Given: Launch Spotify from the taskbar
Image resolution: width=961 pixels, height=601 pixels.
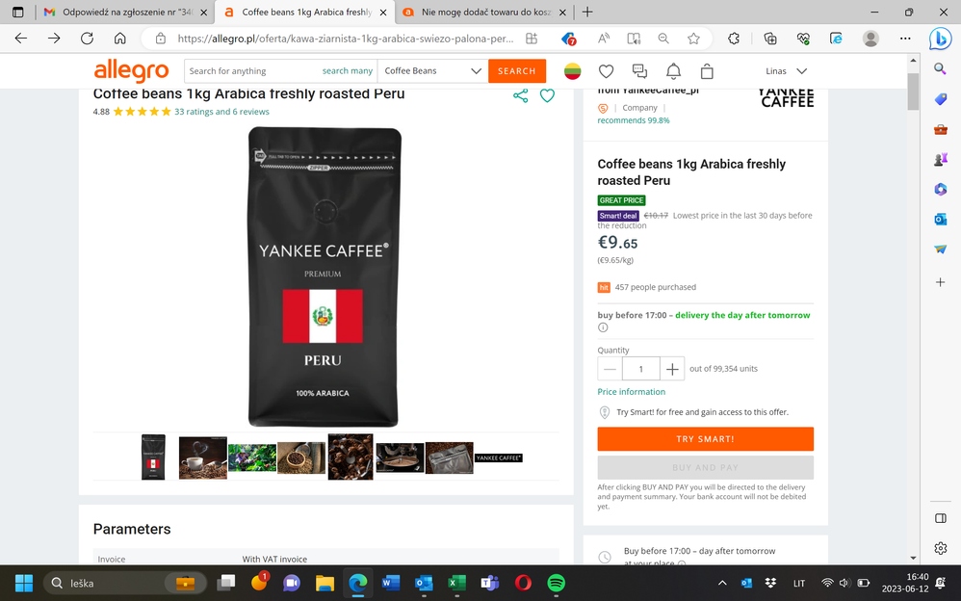Looking at the screenshot, I should coord(556,583).
